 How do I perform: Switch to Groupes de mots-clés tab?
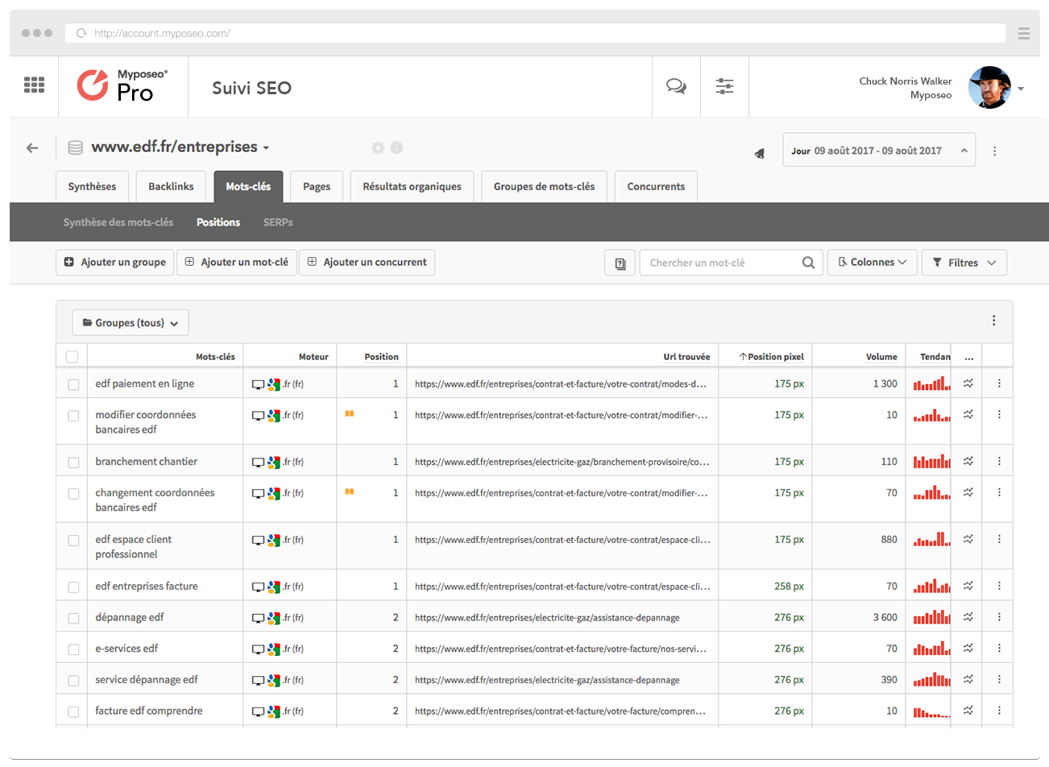pyautogui.click(x=544, y=186)
